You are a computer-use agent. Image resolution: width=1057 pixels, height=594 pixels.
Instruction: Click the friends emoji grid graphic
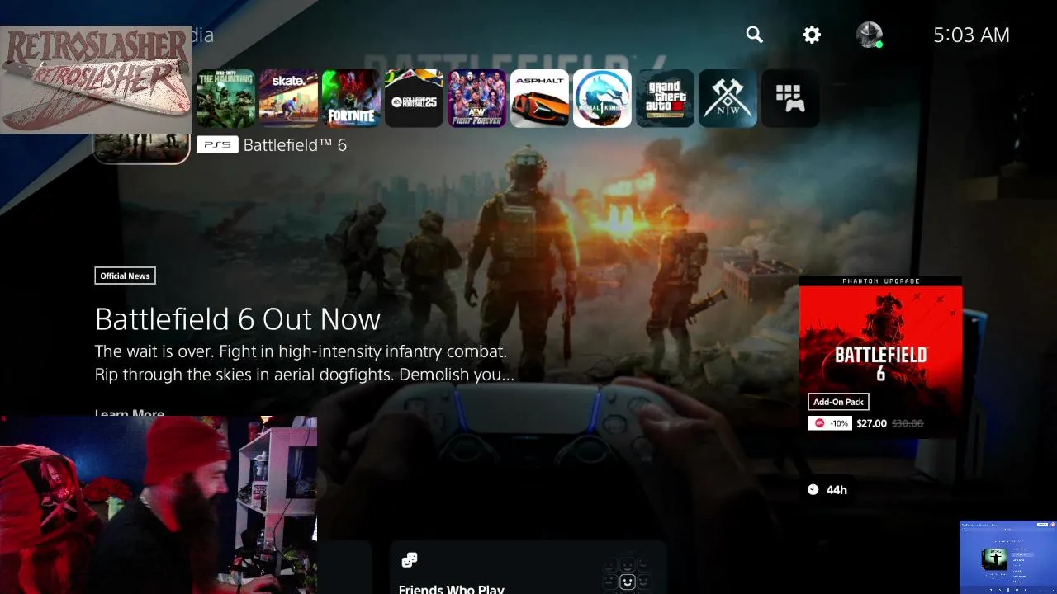pos(627,575)
